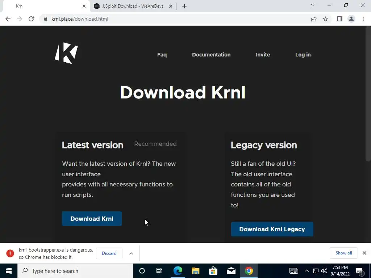The image size is (371, 278).
Task: Open the Windows Start menu
Action: tap(9, 271)
